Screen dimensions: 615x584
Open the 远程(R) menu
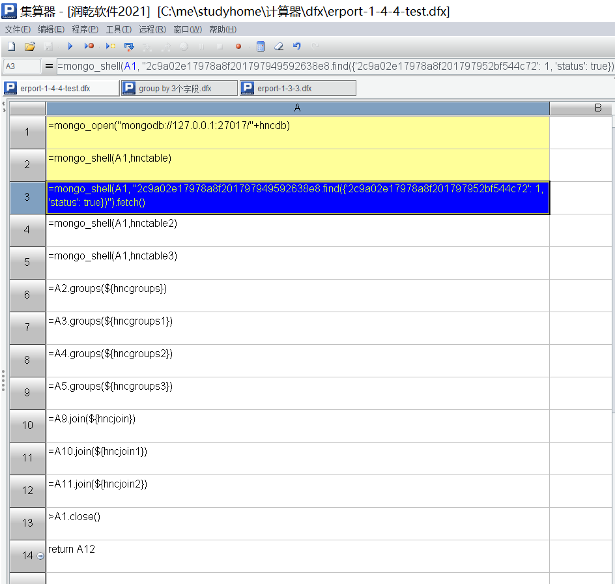click(x=152, y=29)
